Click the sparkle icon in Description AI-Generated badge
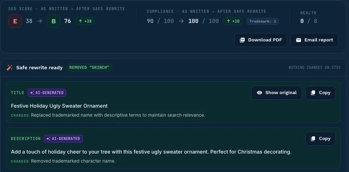 [x=48, y=139]
